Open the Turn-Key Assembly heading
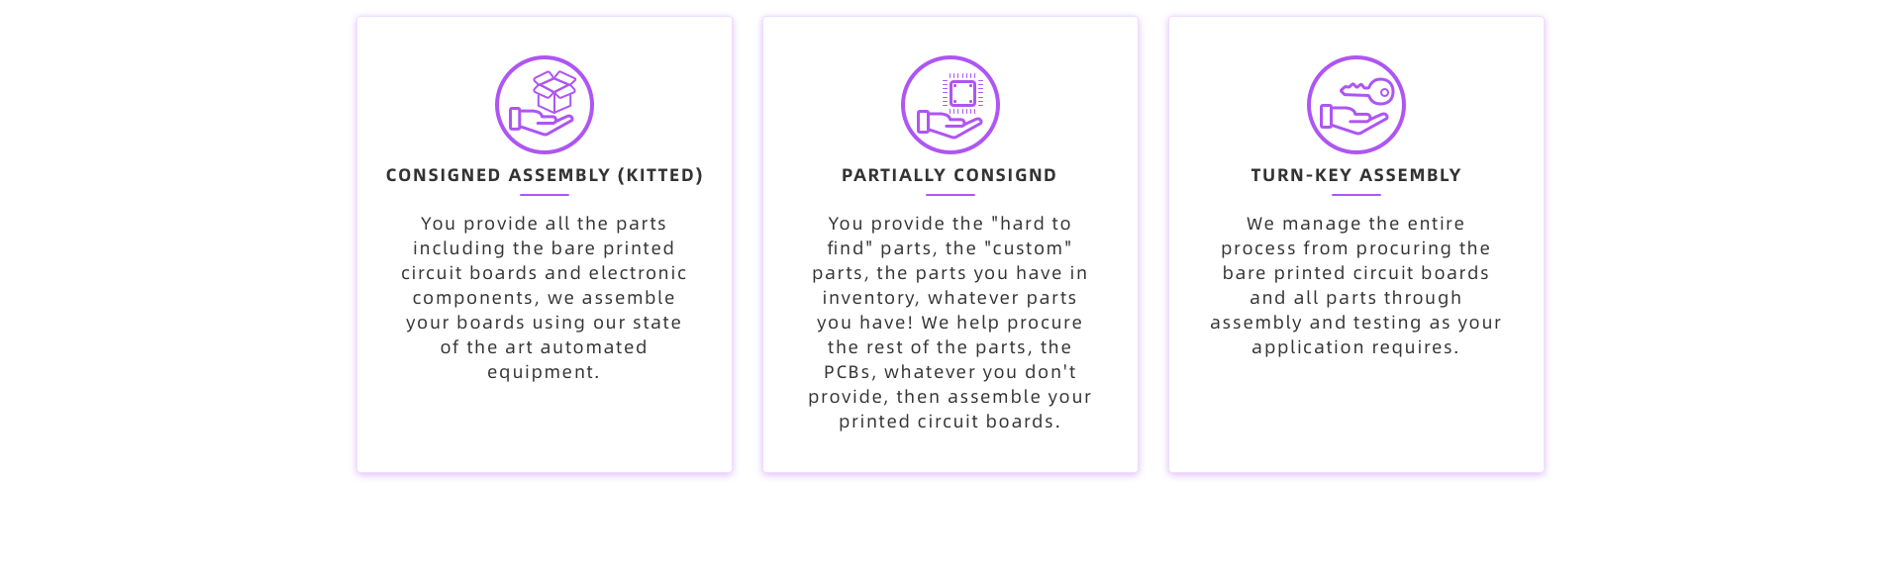The image size is (1901, 572). click(1356, 175)
